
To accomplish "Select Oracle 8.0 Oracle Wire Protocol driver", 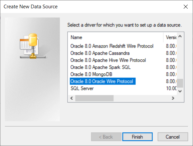I will pos(102,81).
